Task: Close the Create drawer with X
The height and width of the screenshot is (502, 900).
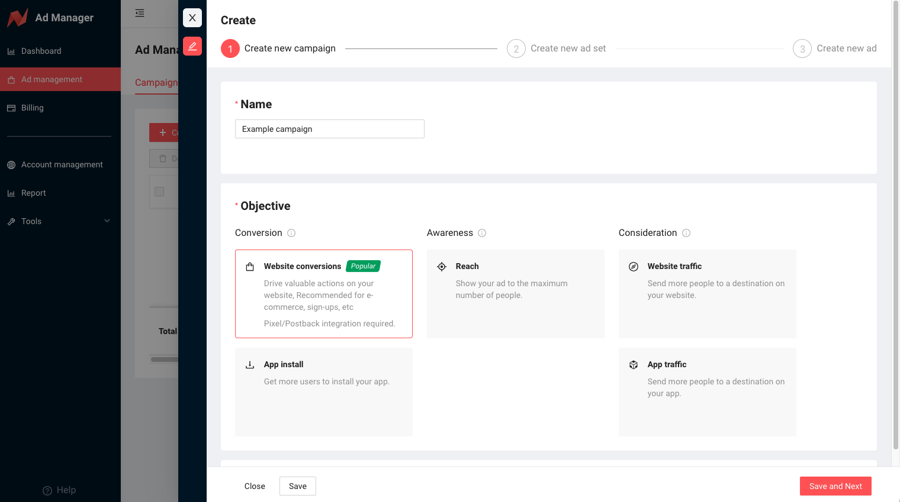Action: point(192,18)
